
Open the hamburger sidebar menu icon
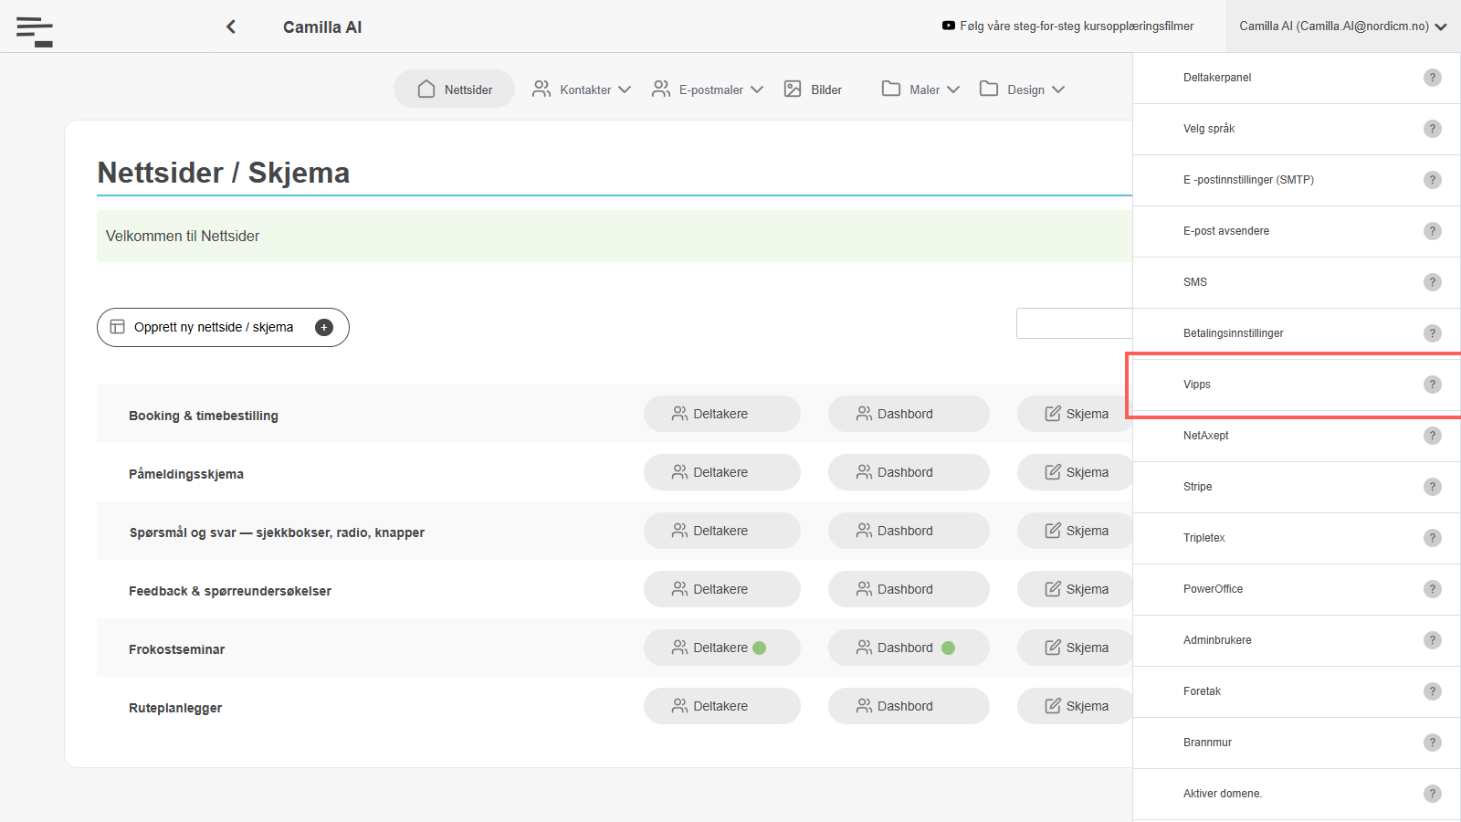pyautogui.click(x=35, y=31)
